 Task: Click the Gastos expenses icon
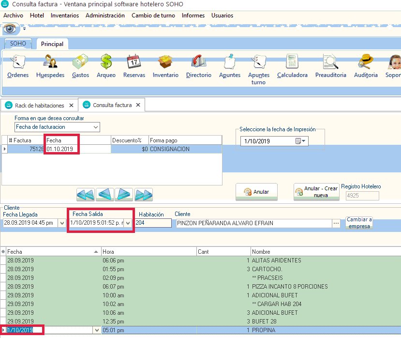[80, 67]
